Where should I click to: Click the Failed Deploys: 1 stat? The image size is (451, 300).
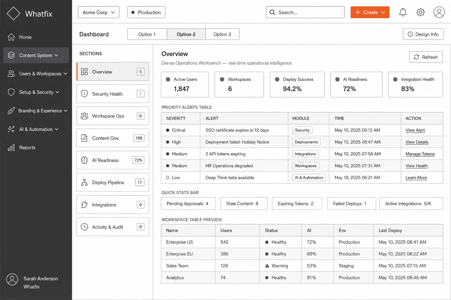point(352,204)
